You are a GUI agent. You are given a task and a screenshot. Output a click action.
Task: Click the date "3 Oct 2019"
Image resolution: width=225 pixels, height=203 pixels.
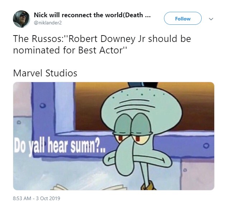click(48, 198)
